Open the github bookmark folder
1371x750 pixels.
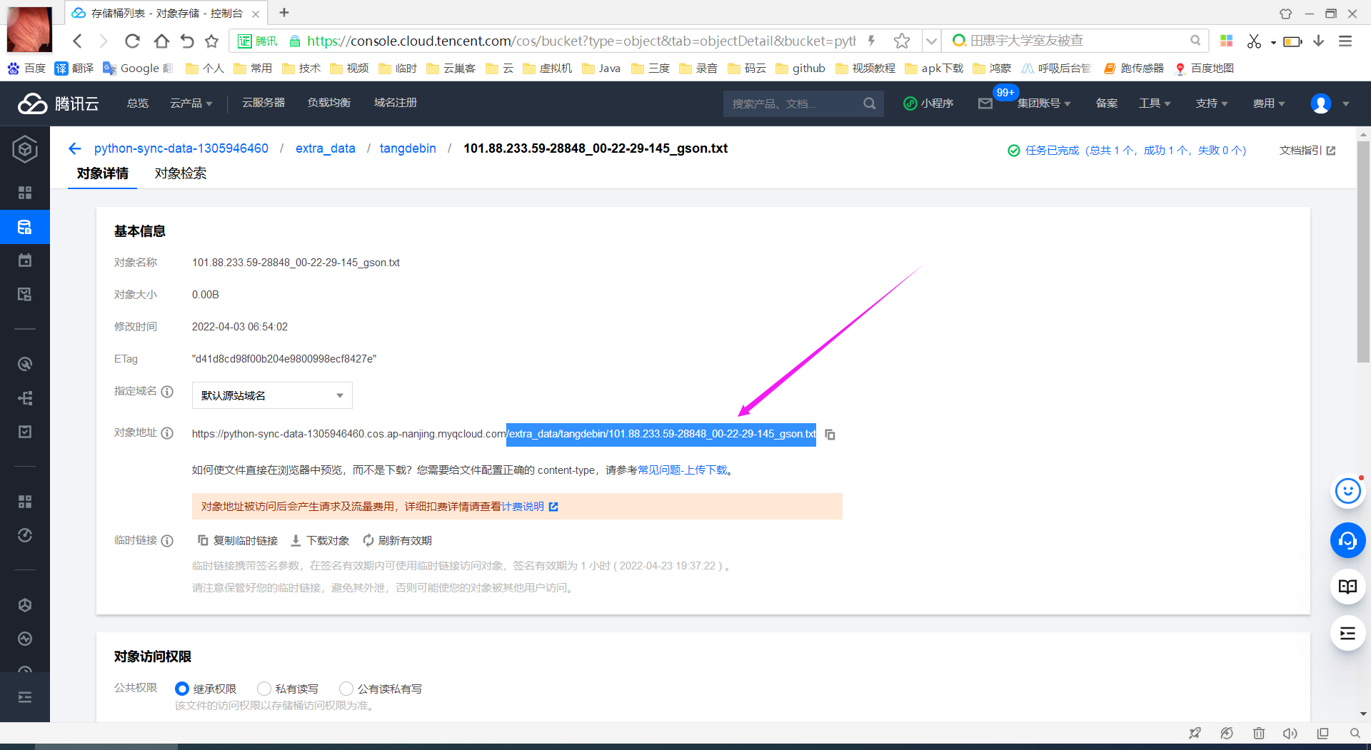800,69
